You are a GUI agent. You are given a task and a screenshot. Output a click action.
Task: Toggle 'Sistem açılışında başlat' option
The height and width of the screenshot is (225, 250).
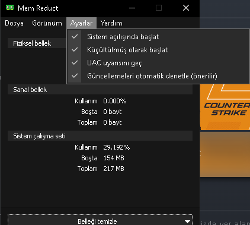click(x=158, y=37)
